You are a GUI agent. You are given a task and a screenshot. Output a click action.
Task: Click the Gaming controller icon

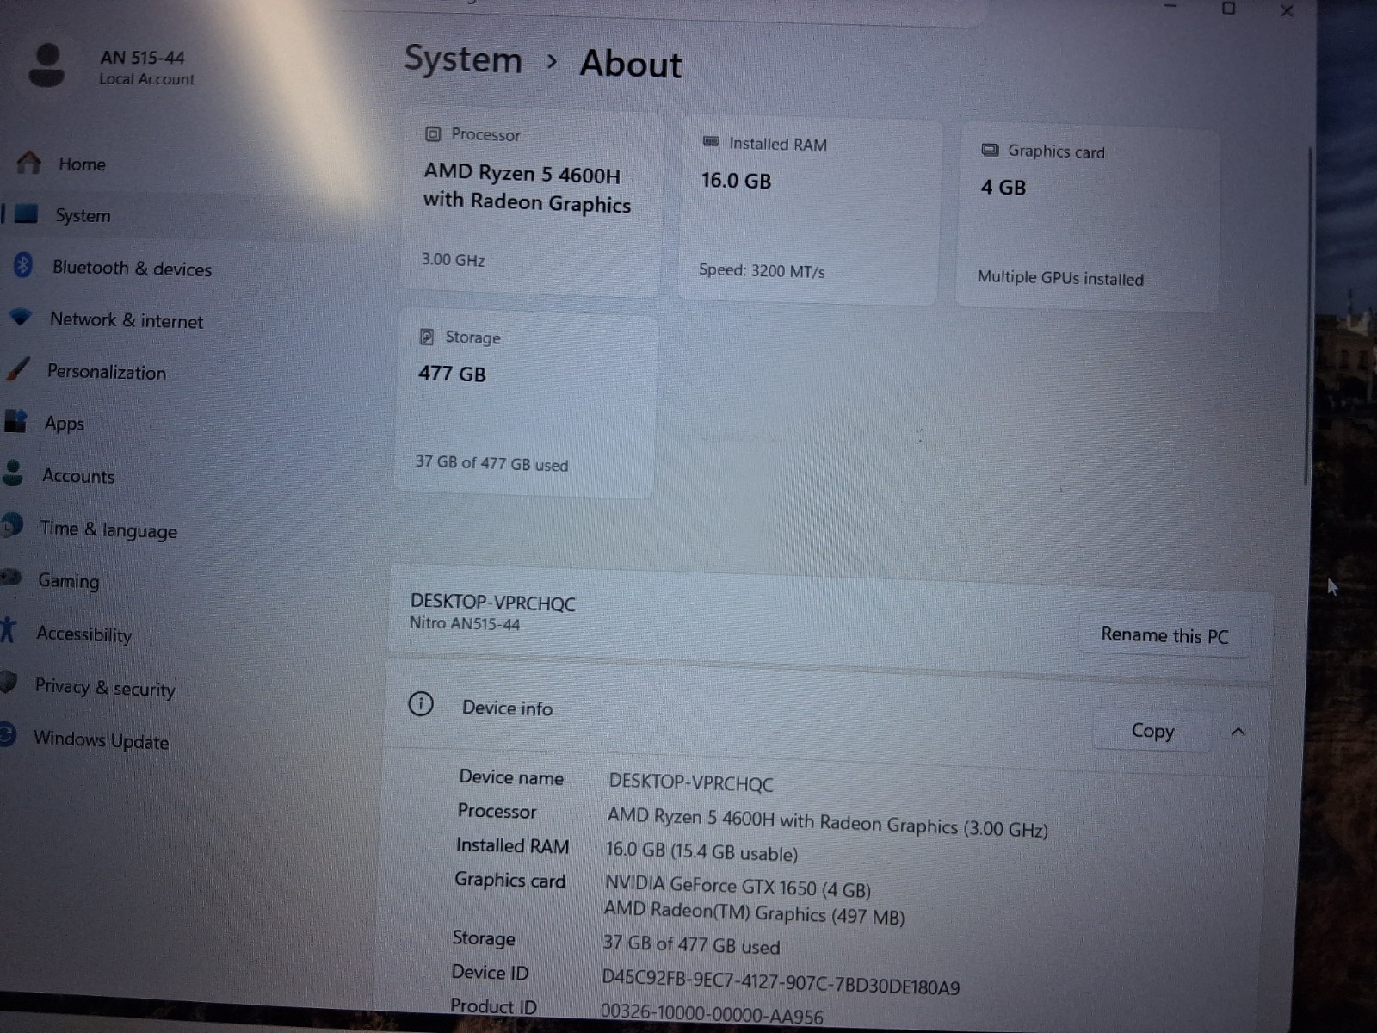(x=10, y=577)
